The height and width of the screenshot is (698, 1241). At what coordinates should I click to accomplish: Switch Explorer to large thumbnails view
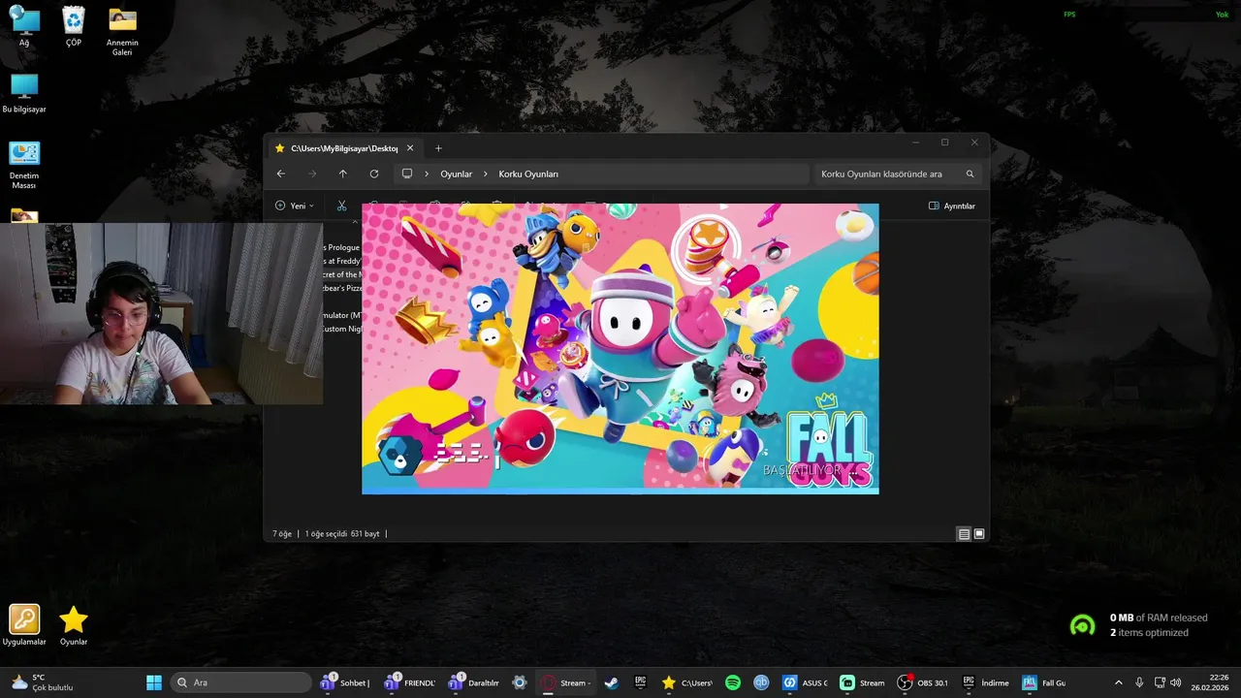click(x=979, y=534)
